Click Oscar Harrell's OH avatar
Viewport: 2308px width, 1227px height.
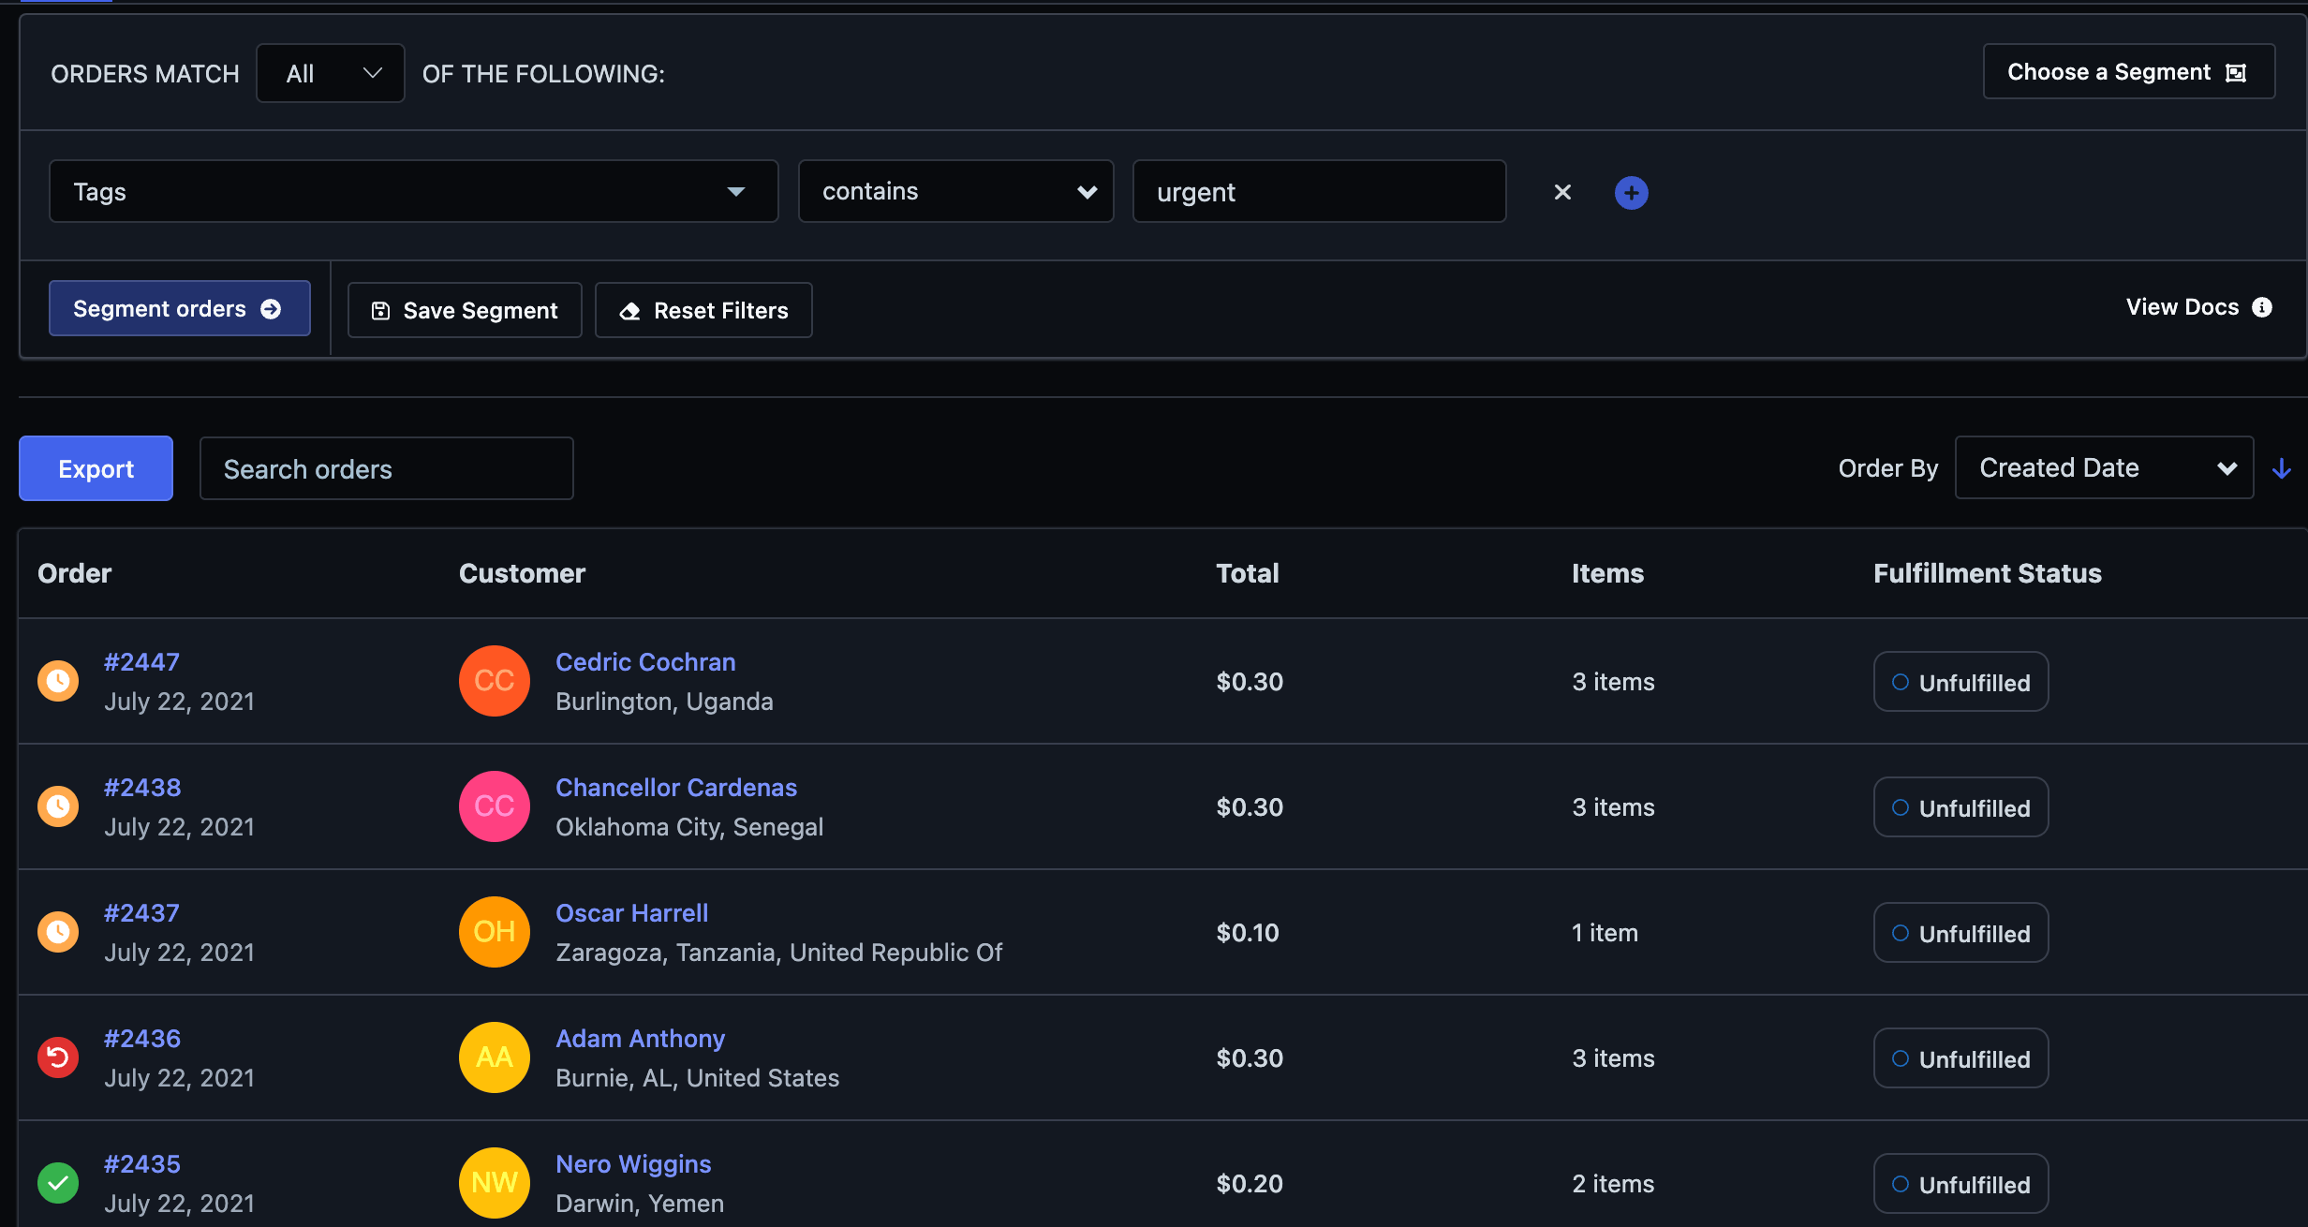tap(495, 932)
